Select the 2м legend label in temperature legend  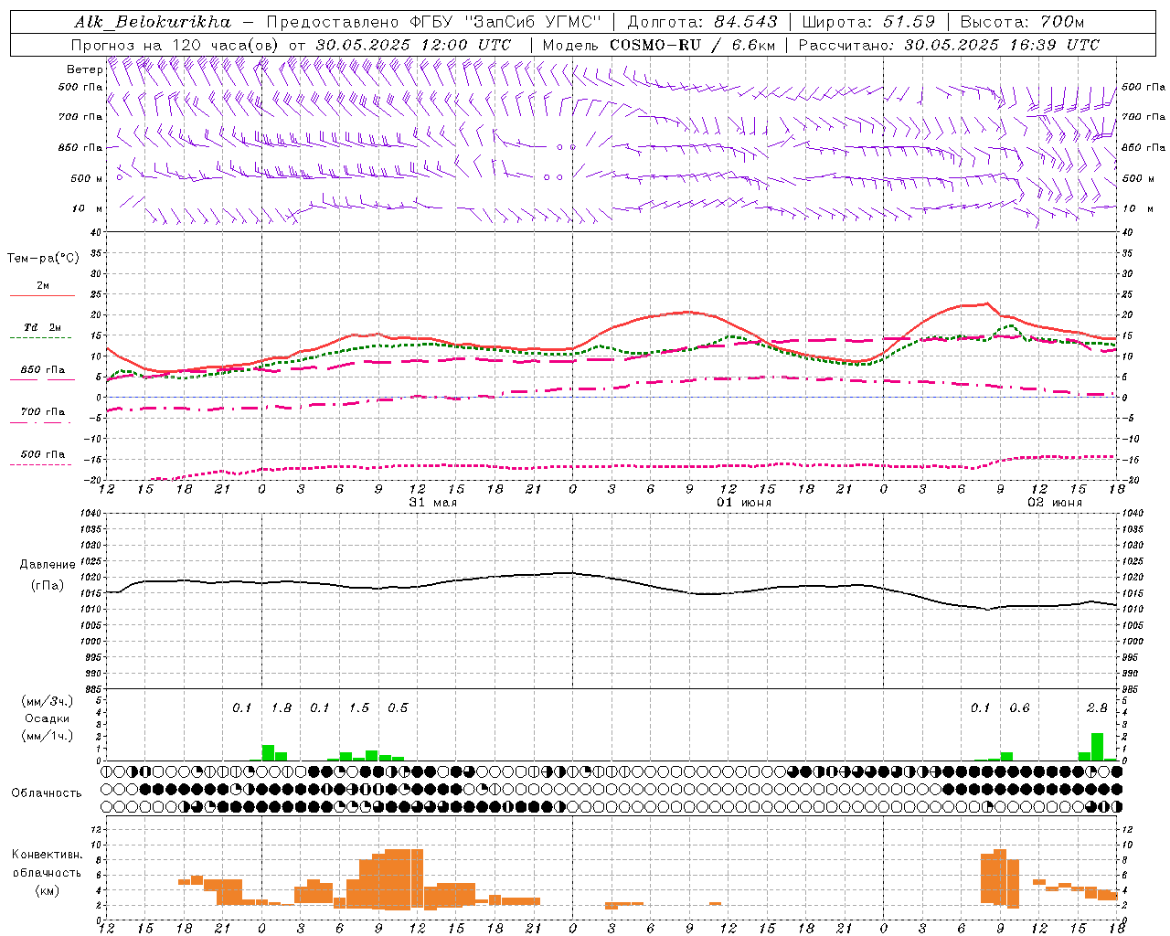click(x=43, y=285)
